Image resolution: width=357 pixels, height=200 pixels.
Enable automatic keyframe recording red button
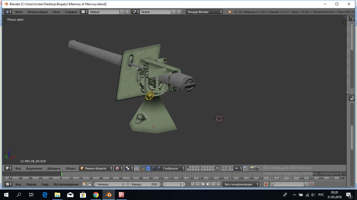[266, 184]
